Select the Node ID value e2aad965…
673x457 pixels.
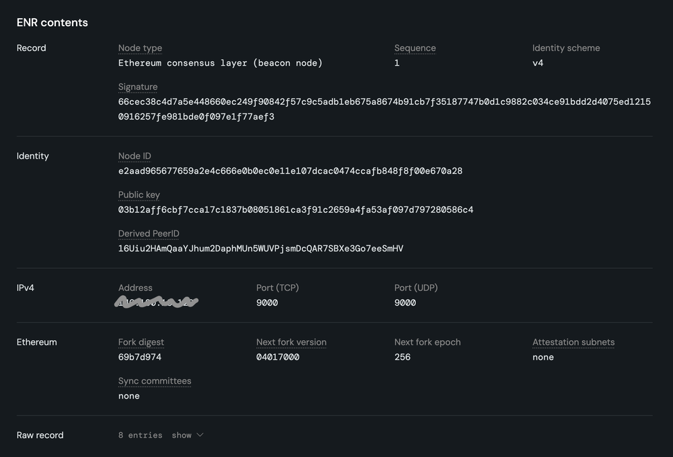coord(290,171)
